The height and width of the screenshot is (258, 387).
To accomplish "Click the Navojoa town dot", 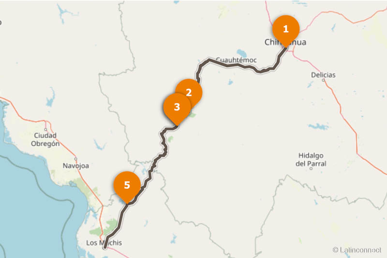I will click(x=76, y=159).
